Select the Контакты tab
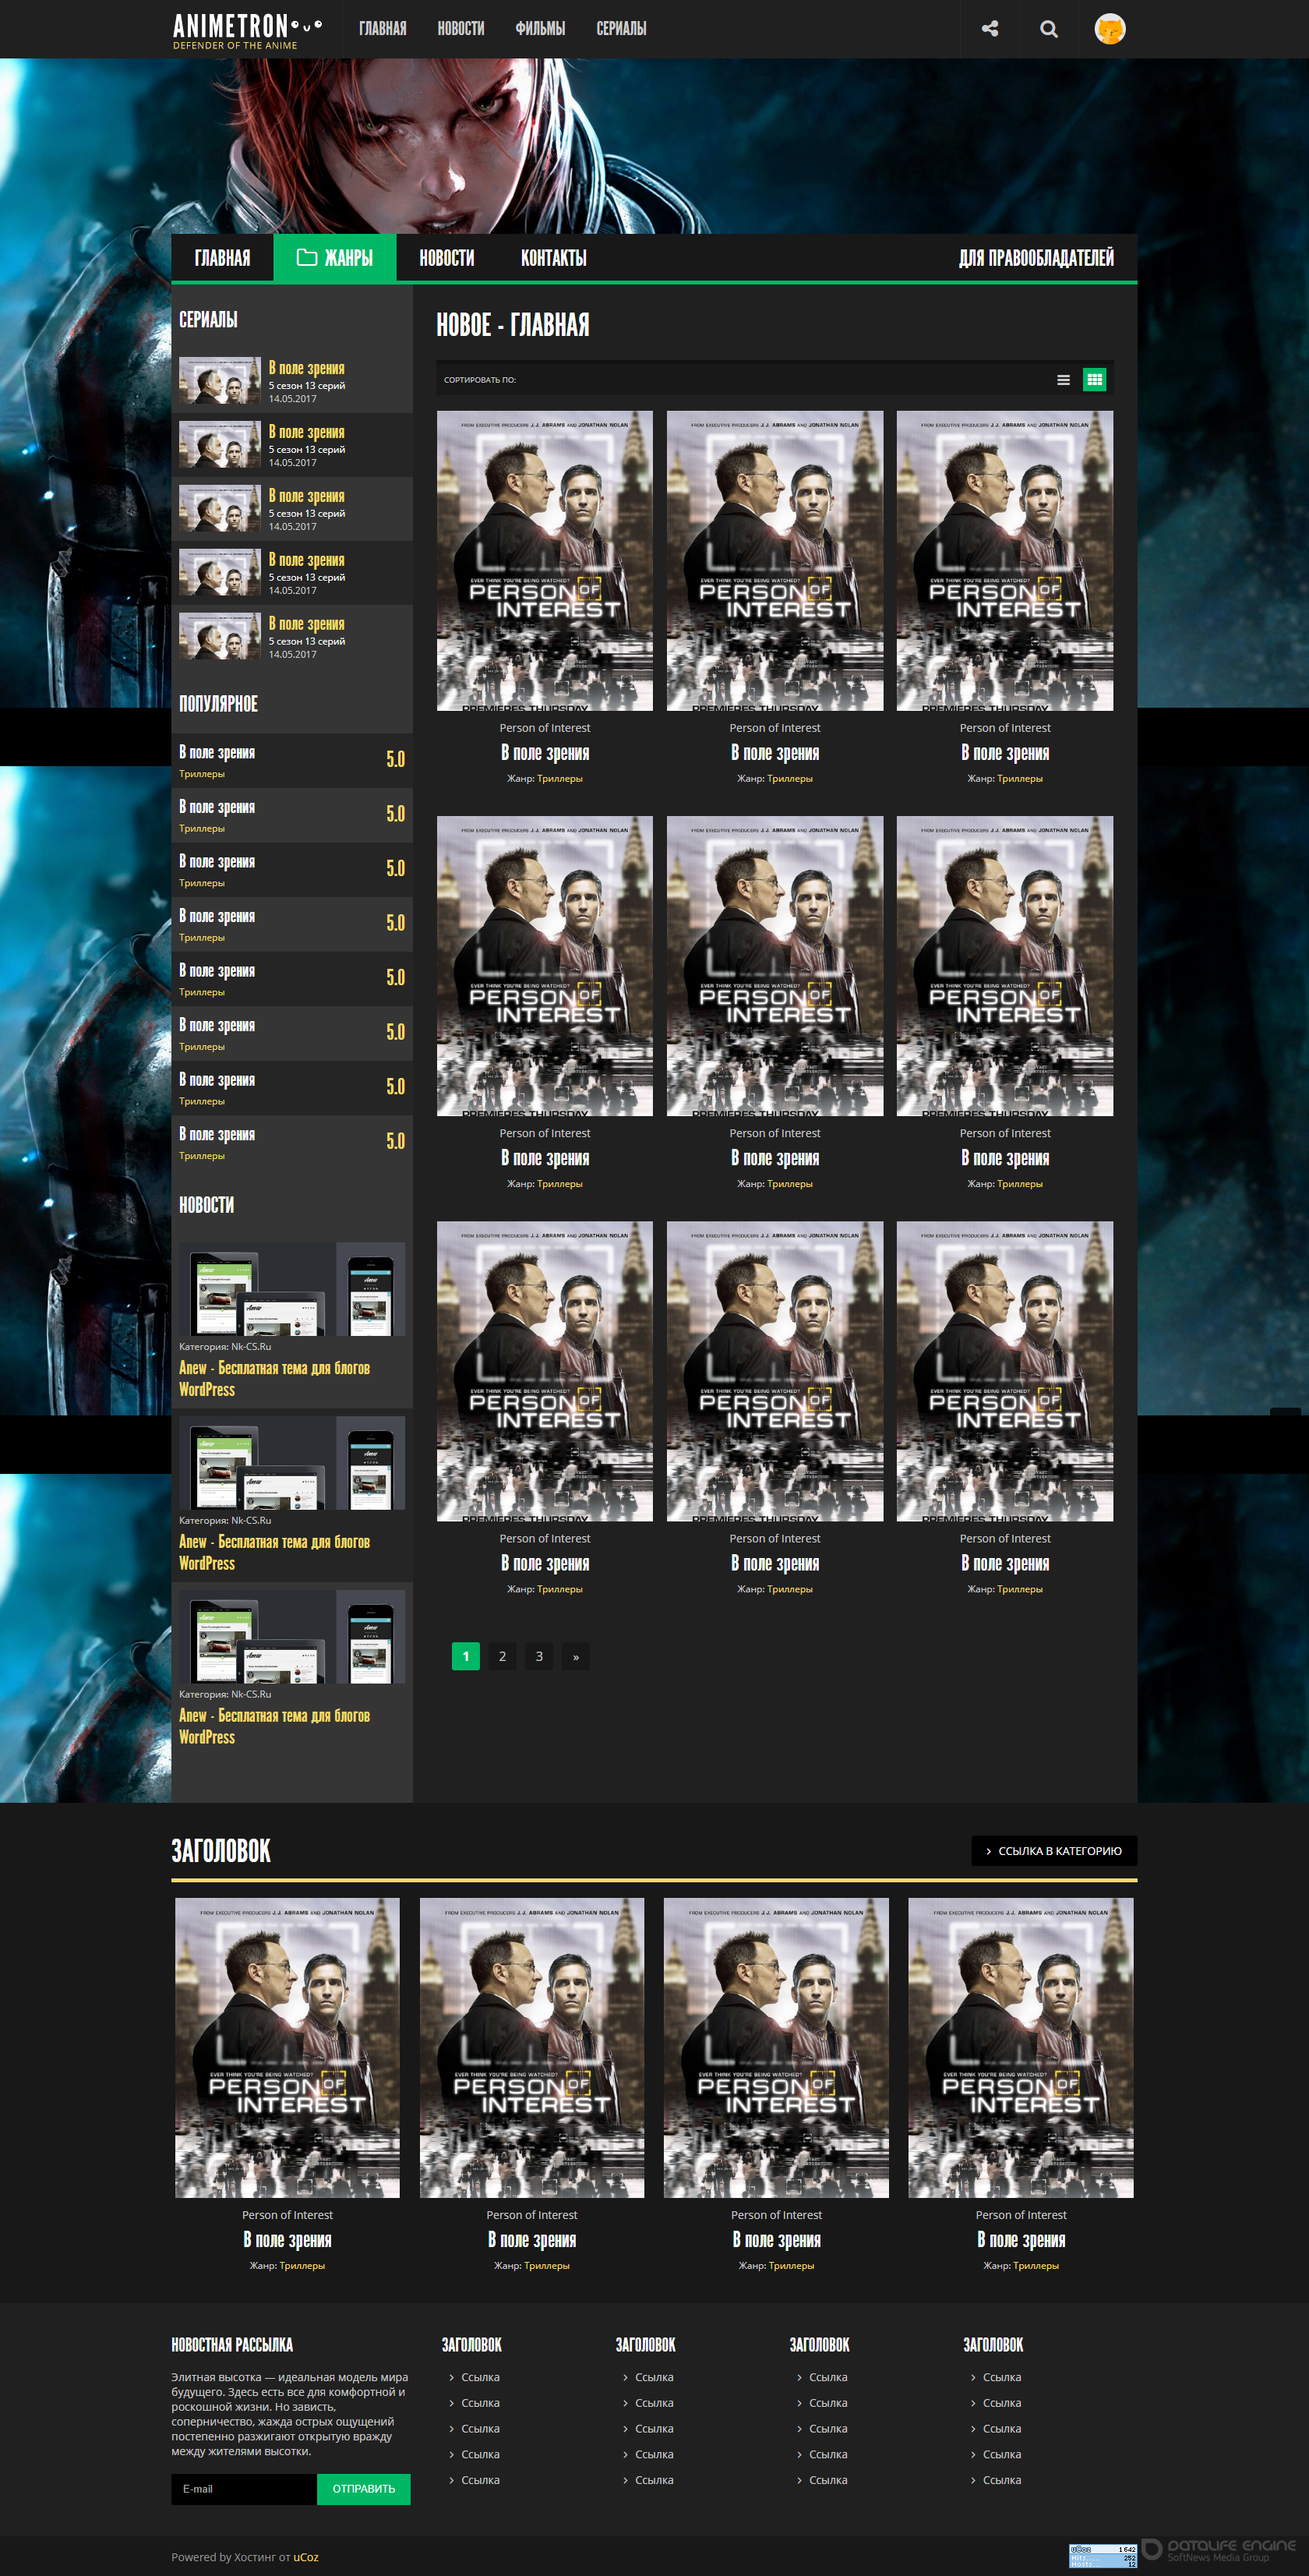The height and width of the screenshot is (2576, 1309). point(553,258)
